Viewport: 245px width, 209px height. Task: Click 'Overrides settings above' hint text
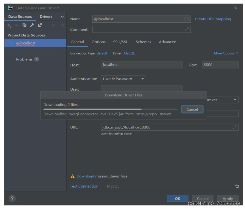tap(116, 134)
